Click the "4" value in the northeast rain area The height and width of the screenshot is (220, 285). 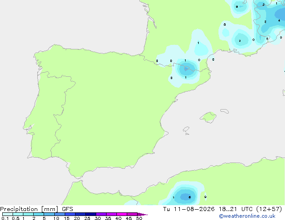(279, 21)
